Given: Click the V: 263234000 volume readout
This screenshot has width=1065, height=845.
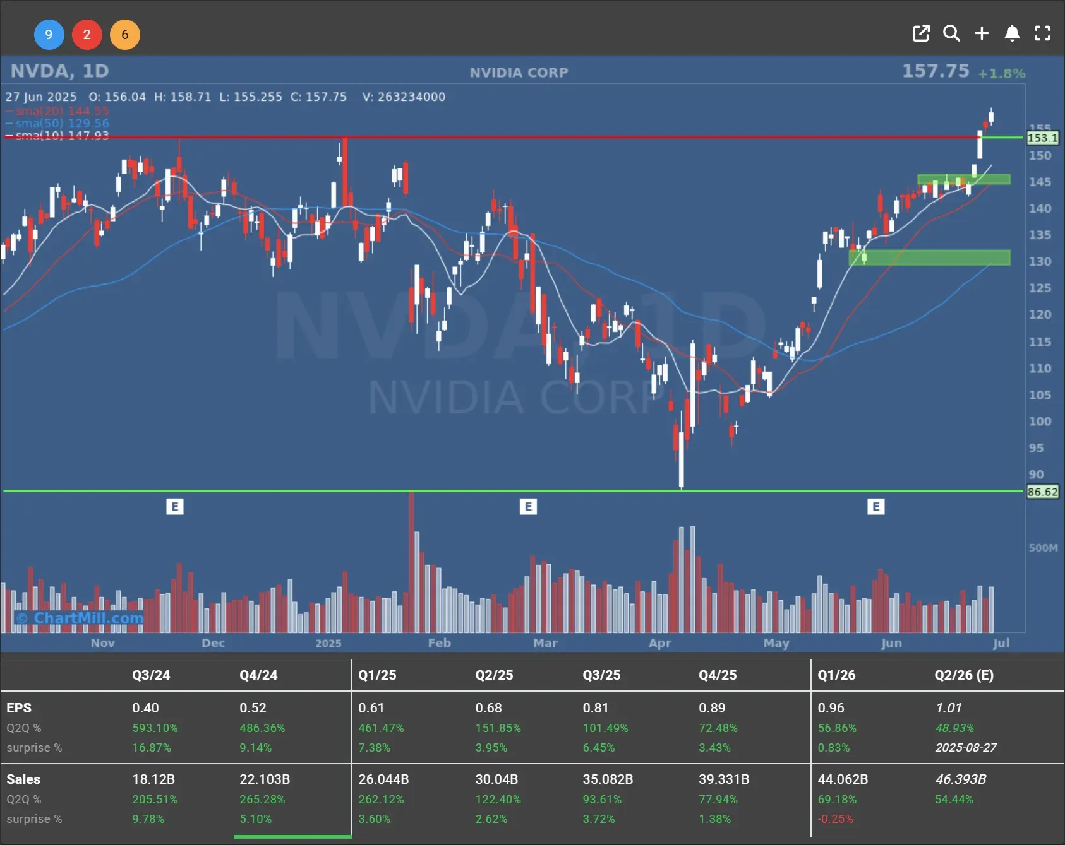Looking at the screenshot, I should 404,97.
